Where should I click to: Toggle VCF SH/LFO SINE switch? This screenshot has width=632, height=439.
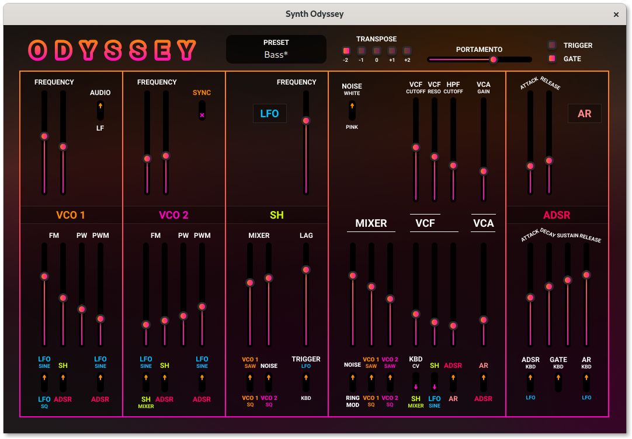coord(434,382)
